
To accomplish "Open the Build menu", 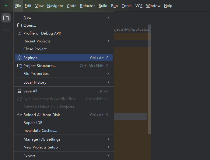I will coord(103,6).
